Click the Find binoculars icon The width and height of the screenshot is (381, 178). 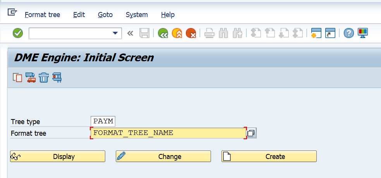tap(223, 33)
